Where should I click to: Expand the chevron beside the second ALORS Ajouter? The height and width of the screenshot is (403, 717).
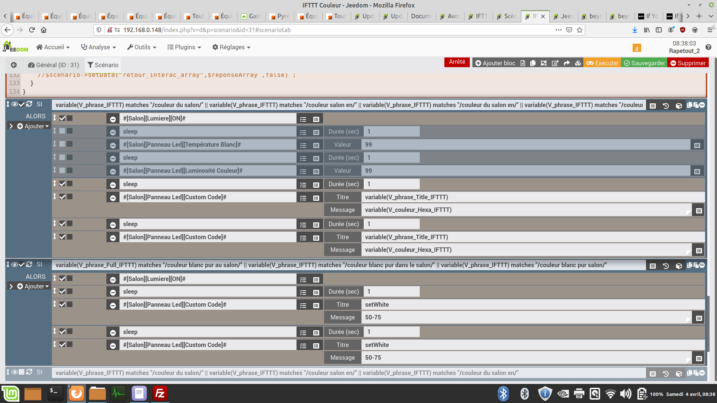click(x=11, y=286)
